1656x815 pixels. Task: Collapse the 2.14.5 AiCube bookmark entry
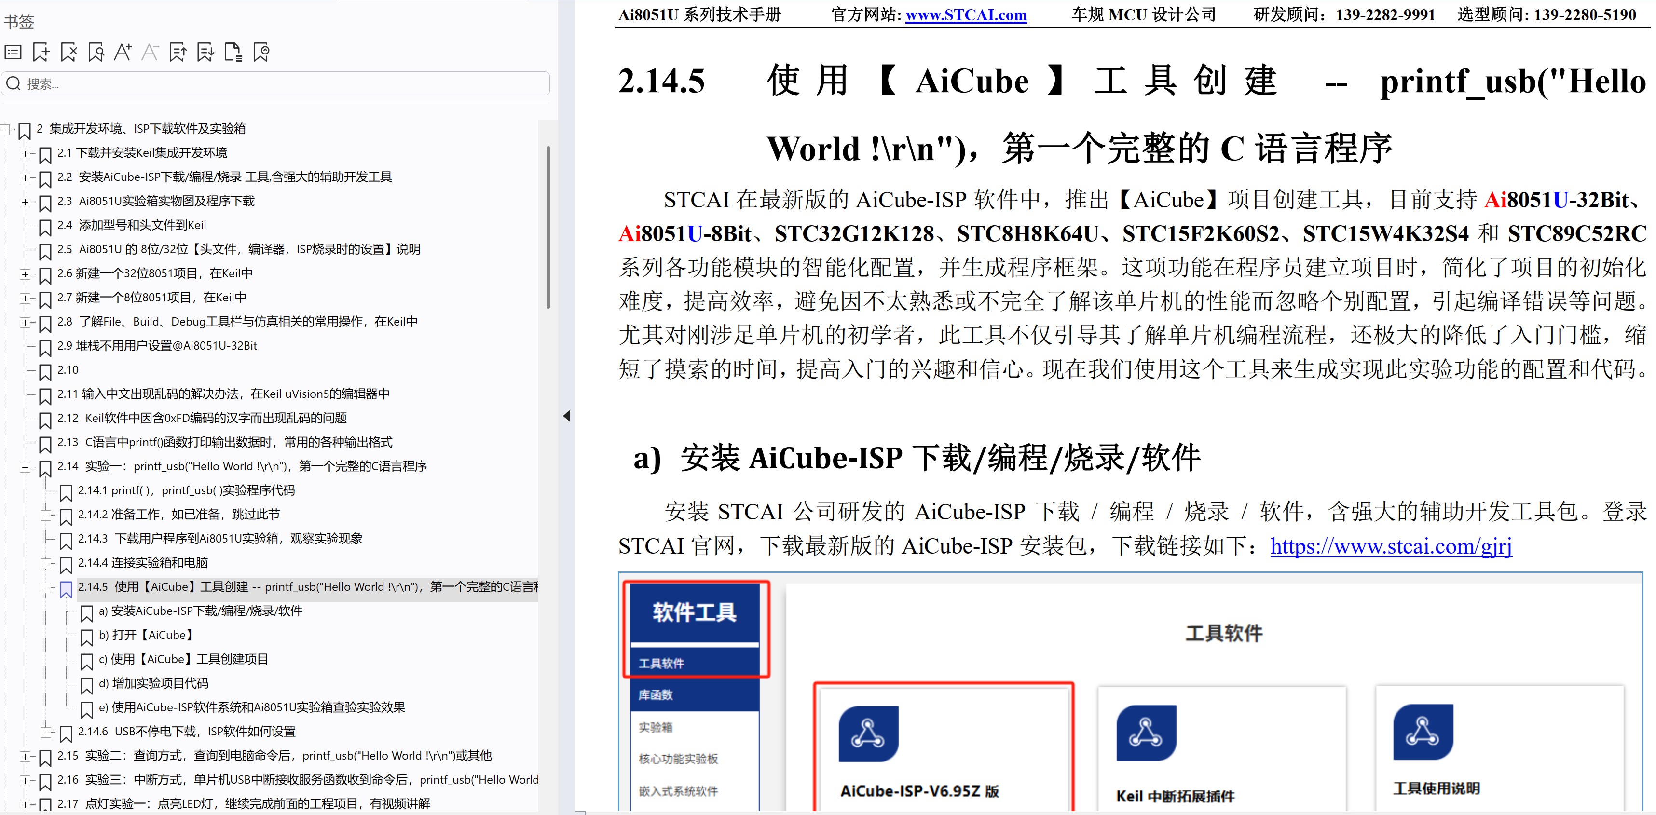pos(45,588)
